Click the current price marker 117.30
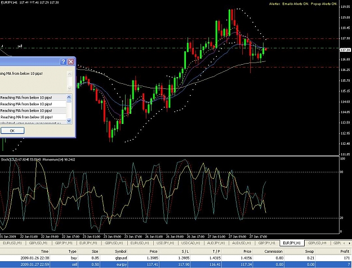This screenshot has width=352, height=268. tap(345, 50)
